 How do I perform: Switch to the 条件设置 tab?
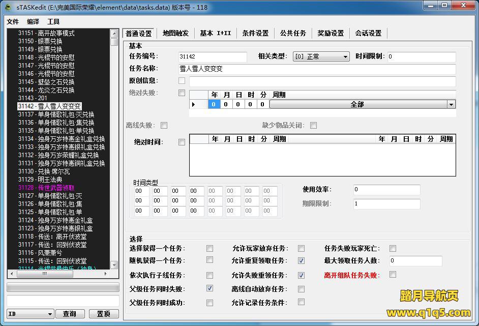[x=255, y=33]
